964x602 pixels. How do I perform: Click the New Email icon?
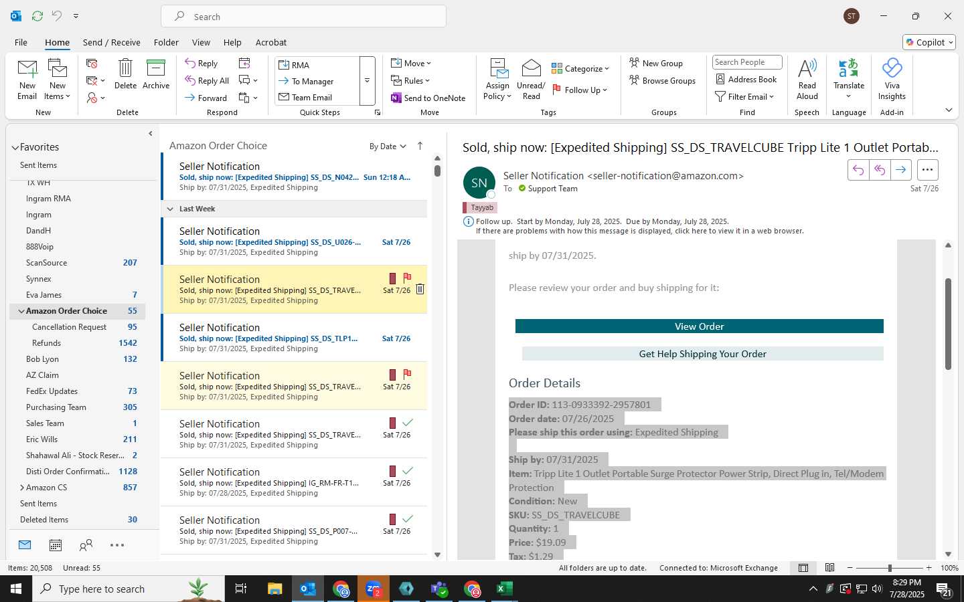(x=27, y=79)
